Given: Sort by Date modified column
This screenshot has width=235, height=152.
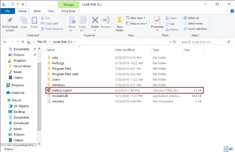Looking at the screenshot, I should pos(125,50).
